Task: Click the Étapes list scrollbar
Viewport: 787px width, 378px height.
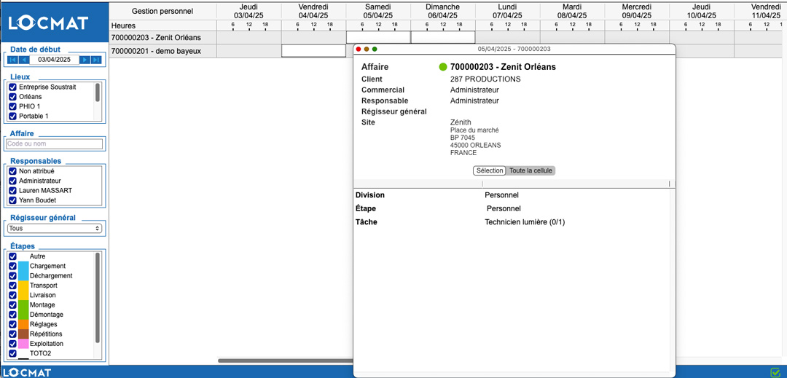Action: [x=98, y=297]
